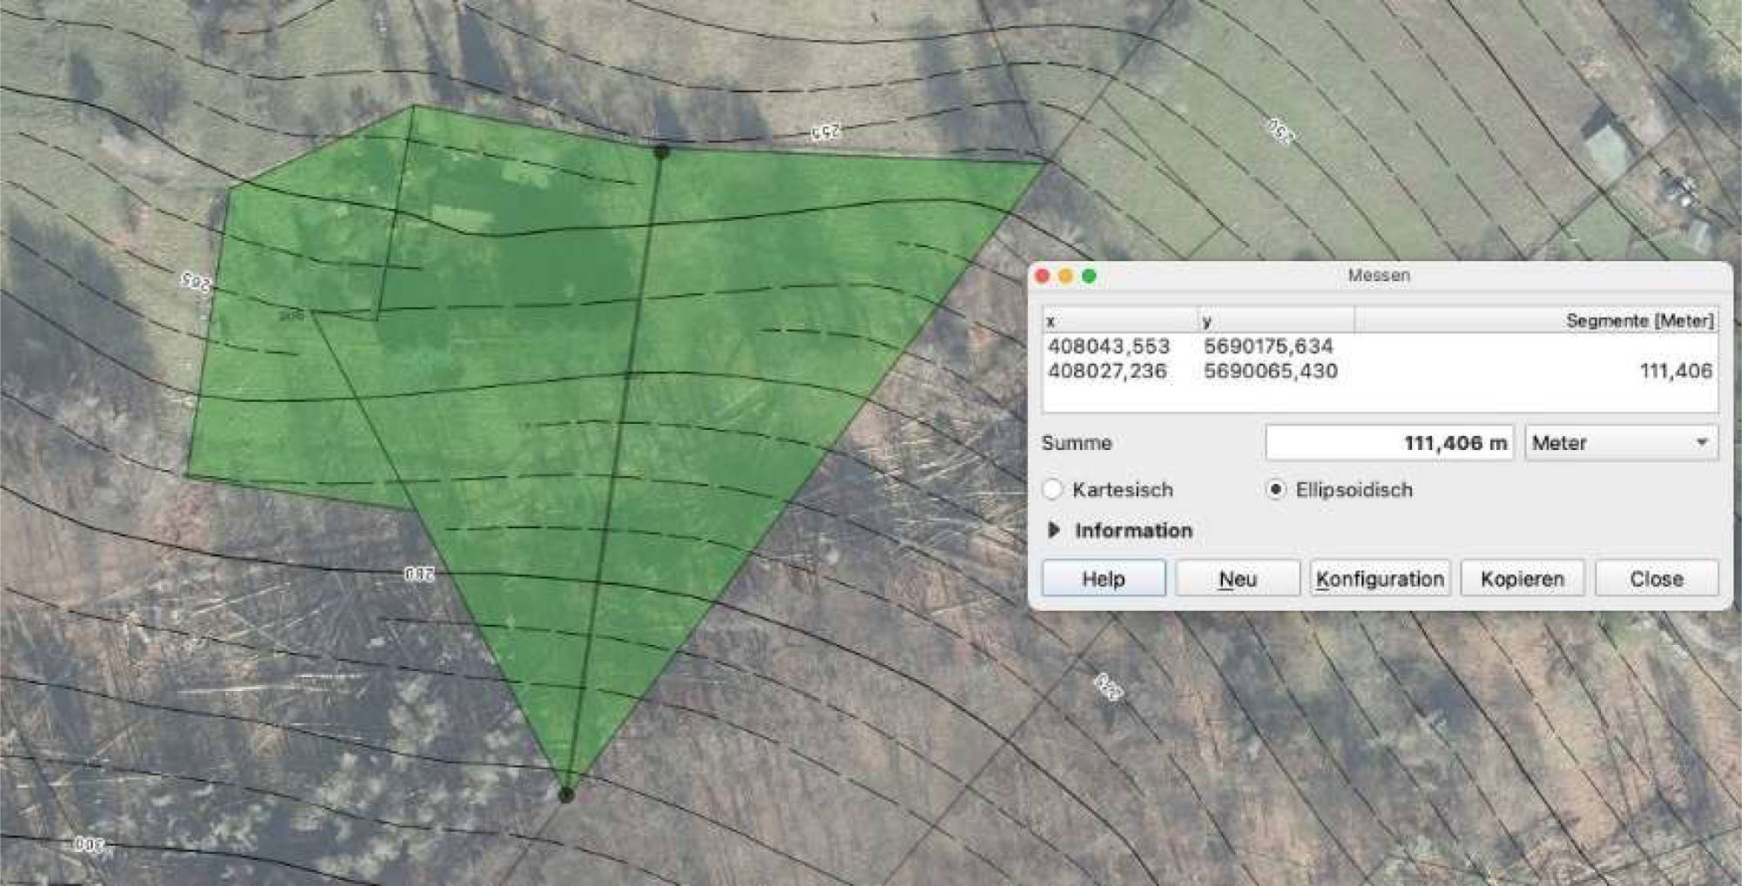This screenshot has width=1742, height=886.
Task: Start a new measurement with Neu
Action: [x=1238, y=579]
